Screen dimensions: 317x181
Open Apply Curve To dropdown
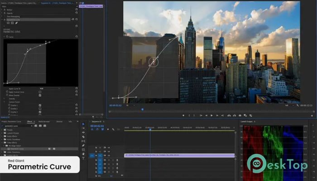pyautogui.click(x=49, y=89)
